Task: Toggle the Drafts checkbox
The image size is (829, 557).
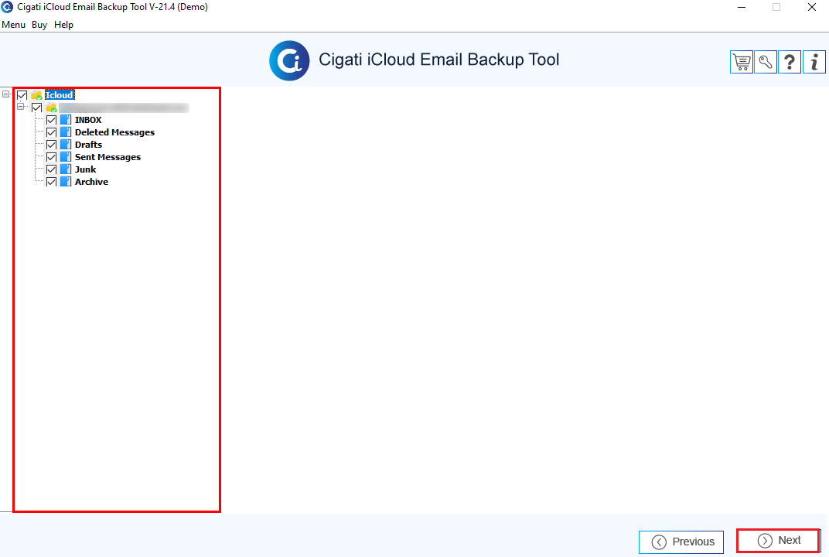Action: 51,145
